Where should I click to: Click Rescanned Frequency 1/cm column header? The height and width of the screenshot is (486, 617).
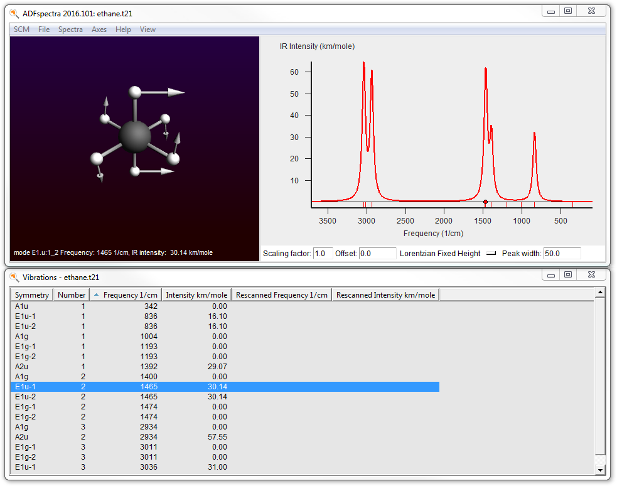click(x=282, y=294)
